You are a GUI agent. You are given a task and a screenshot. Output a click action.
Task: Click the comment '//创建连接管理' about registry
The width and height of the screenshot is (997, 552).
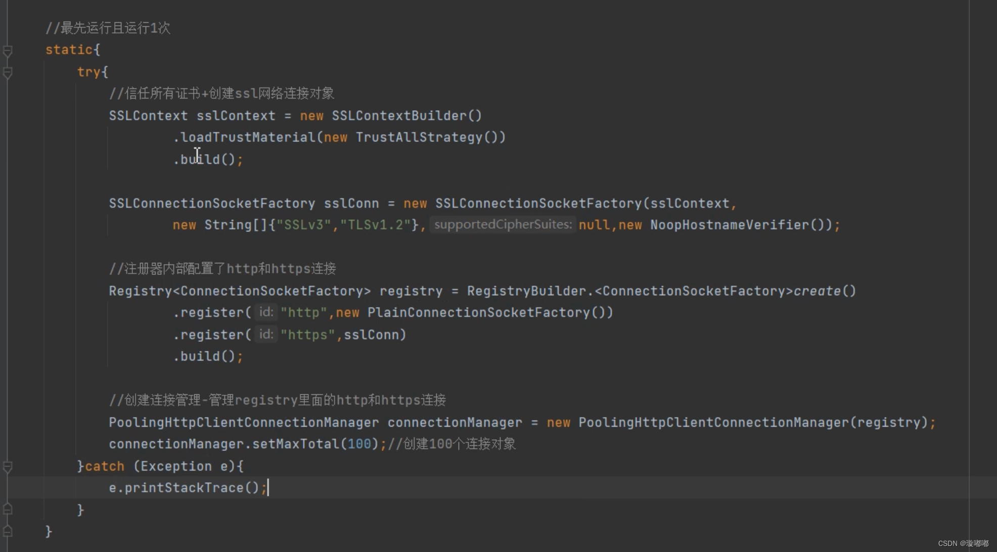[278, 400]
